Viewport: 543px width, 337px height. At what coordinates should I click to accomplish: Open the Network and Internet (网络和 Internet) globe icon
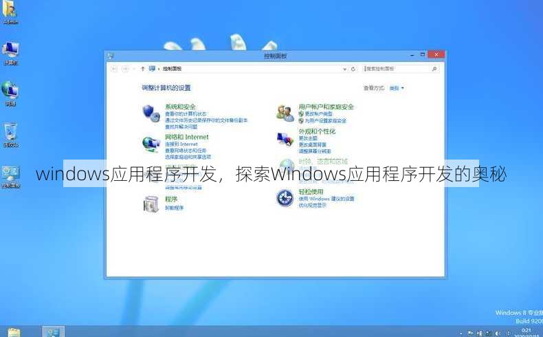[151, 143]
